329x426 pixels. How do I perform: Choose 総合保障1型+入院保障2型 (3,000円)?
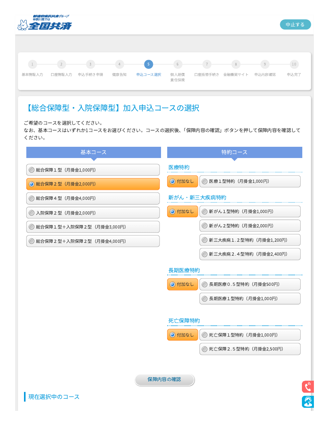pyautogui.click(x=93, y=227)
